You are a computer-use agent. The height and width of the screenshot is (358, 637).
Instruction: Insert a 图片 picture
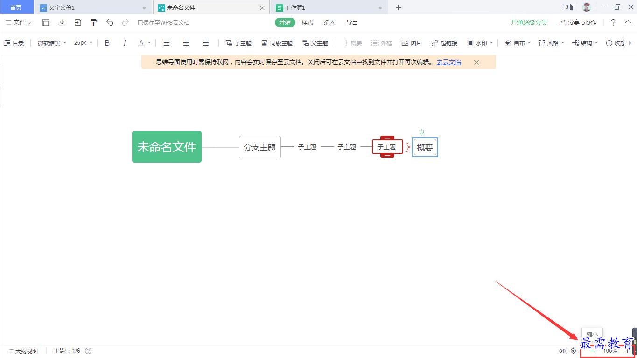[x=412, y=43]
